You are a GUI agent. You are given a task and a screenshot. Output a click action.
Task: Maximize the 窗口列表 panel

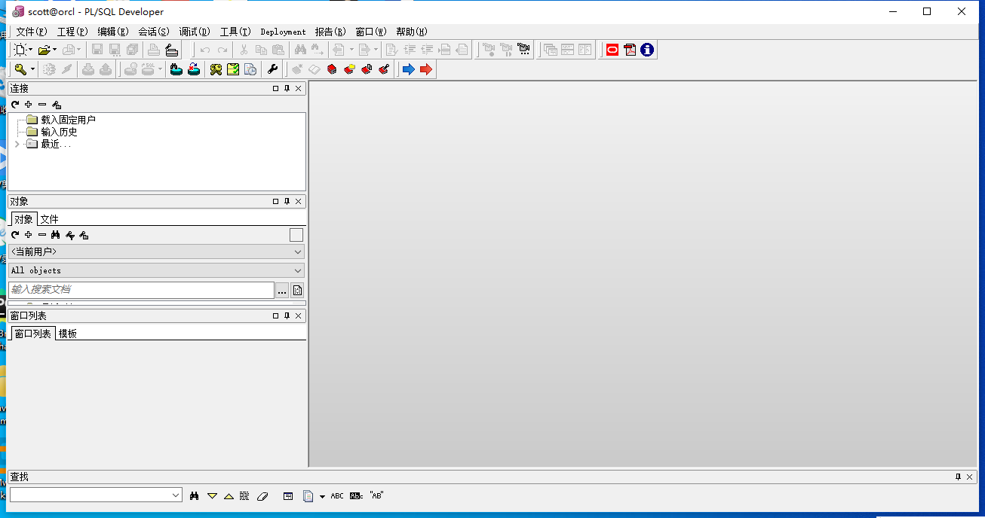tap(275, 316)
